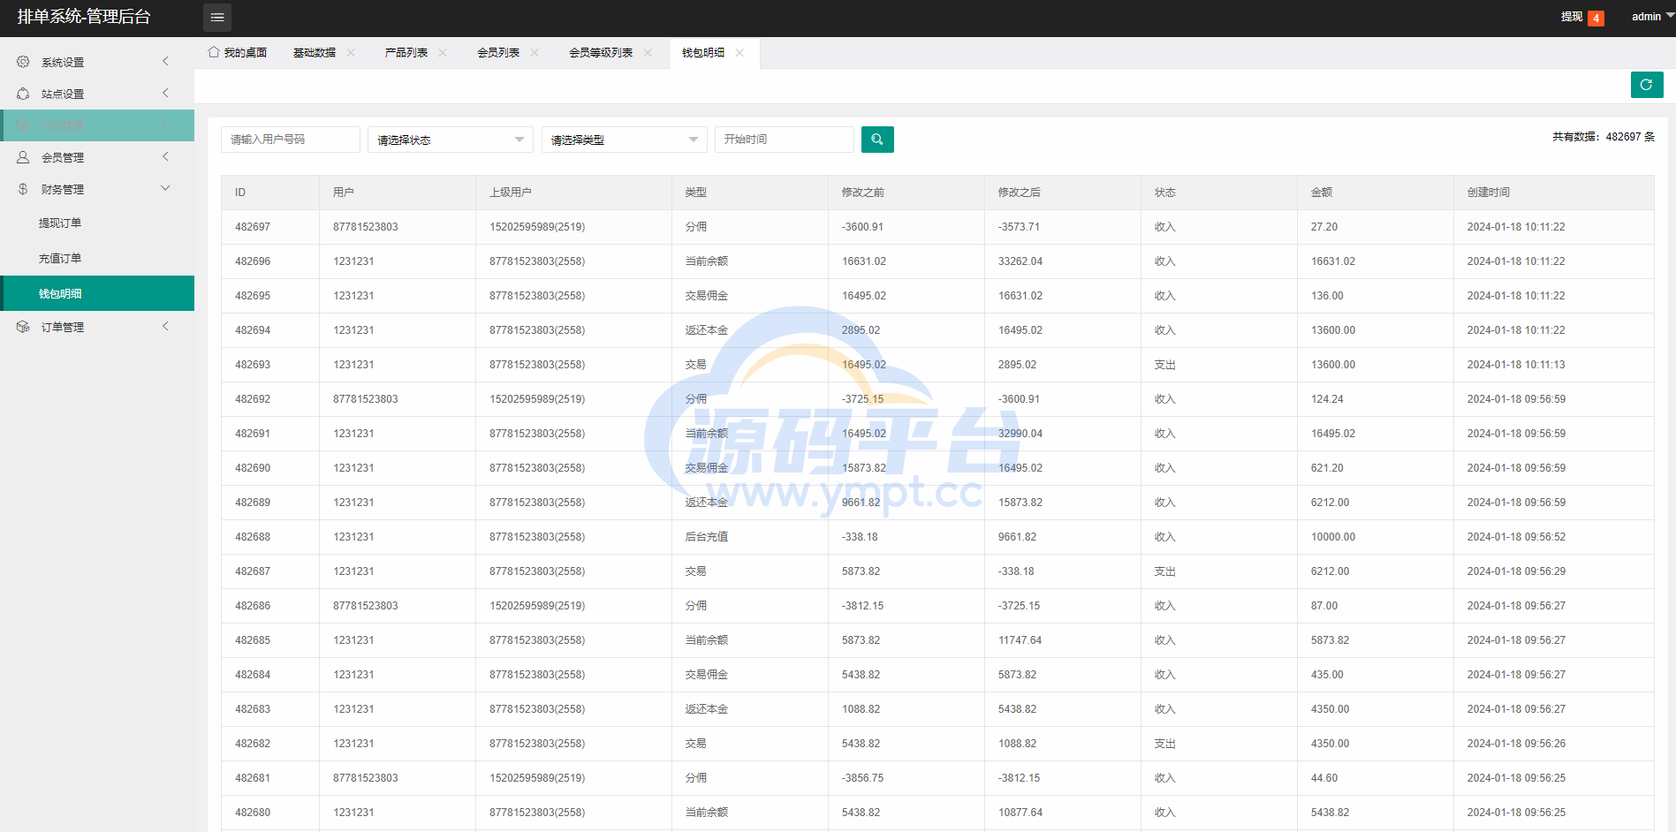1676x832 pixels.
Task: Open the 系统设置 sidebar menu
Action: coord(97,62)
